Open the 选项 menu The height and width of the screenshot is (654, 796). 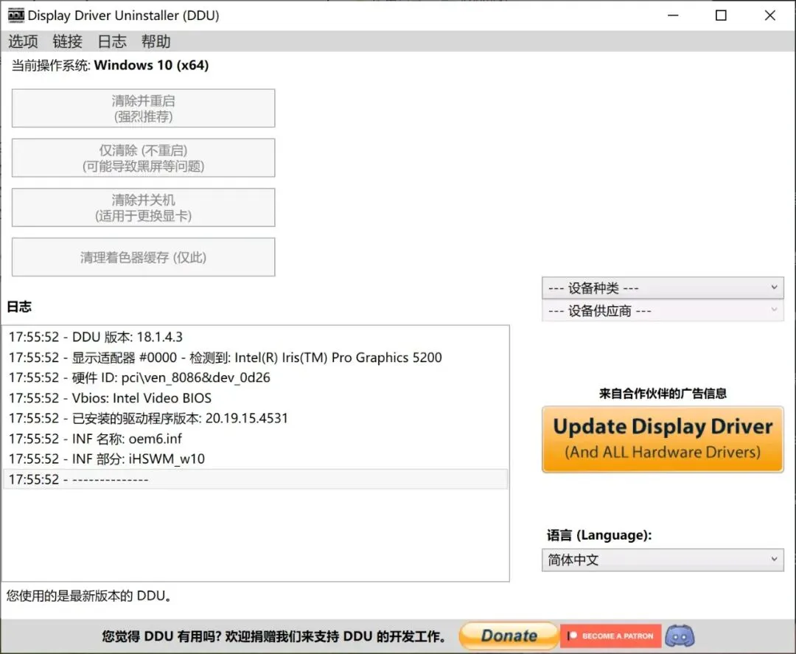click(23, 41)
